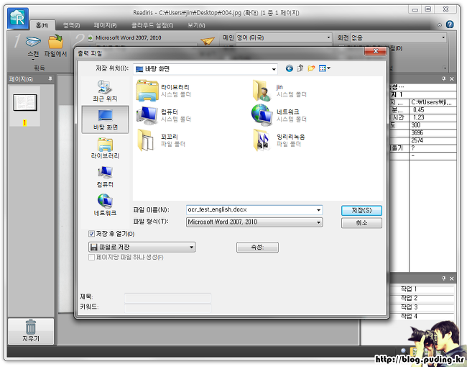Close the Output File (출력 파일) dialog
The width and height of the screenshot is (467, 367).
(375, 51)
